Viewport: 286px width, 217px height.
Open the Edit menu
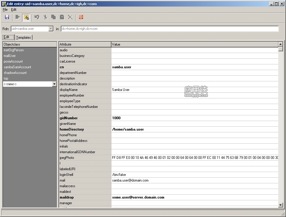[x=14, y=10]
